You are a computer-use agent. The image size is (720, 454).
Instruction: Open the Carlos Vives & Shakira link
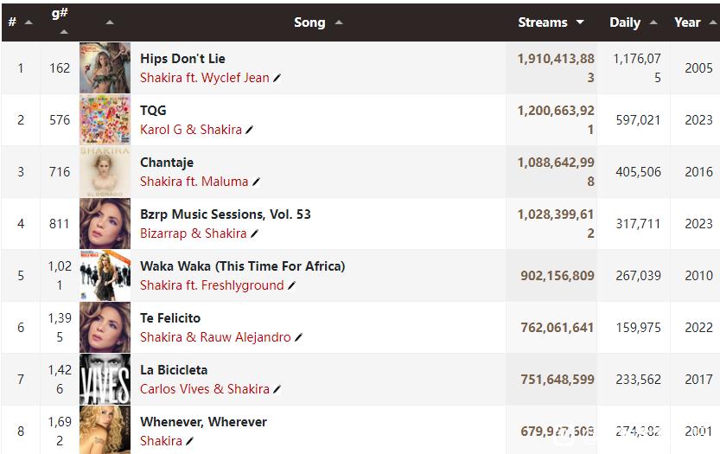point(204,389)
